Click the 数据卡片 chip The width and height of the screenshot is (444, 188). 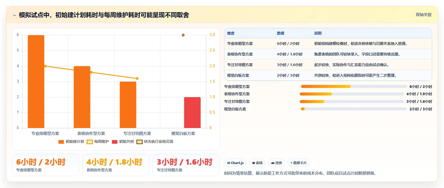(x=299, y=163)
